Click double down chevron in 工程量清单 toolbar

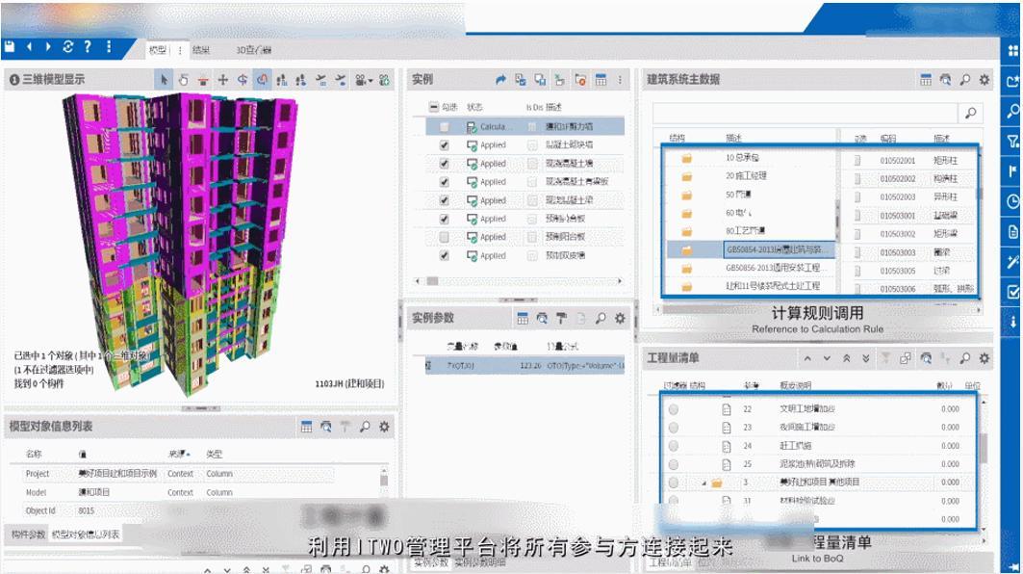click(x=866, y=358)
